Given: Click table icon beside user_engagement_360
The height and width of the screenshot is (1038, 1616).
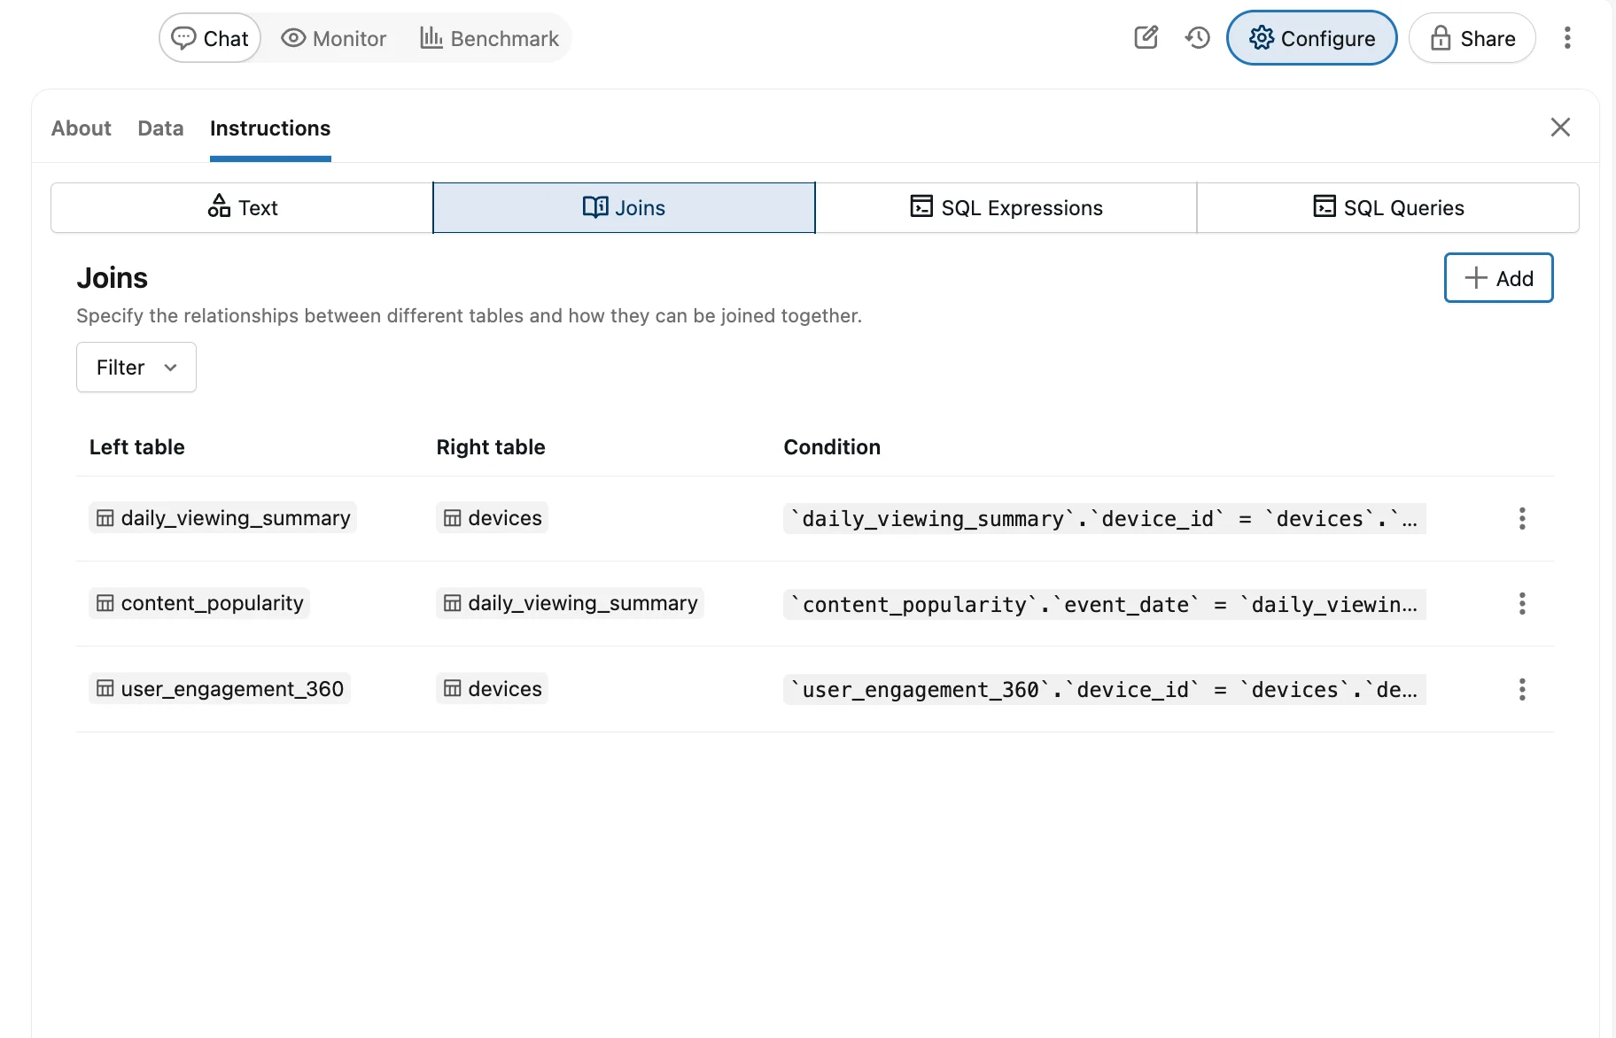Looking at the screenshot, I should (x=105, y=688).
